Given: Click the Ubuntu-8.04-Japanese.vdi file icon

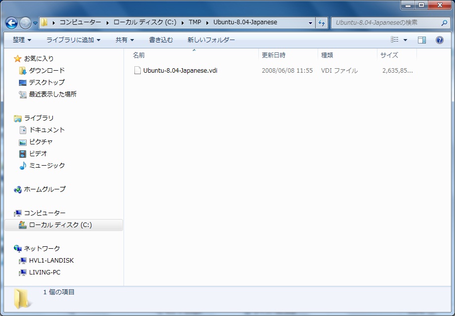Looking at the screenshot, I should (x=137, y=70).
